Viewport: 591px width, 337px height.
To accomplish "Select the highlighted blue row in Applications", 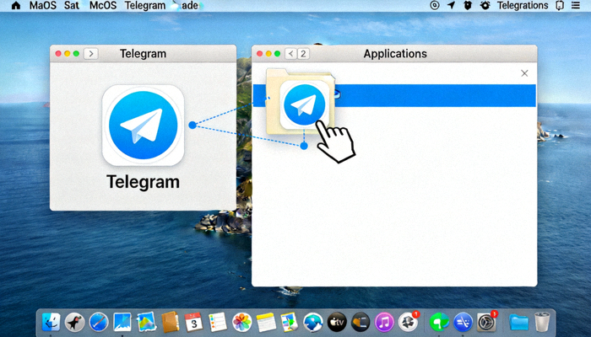I will tap(394, 95).
